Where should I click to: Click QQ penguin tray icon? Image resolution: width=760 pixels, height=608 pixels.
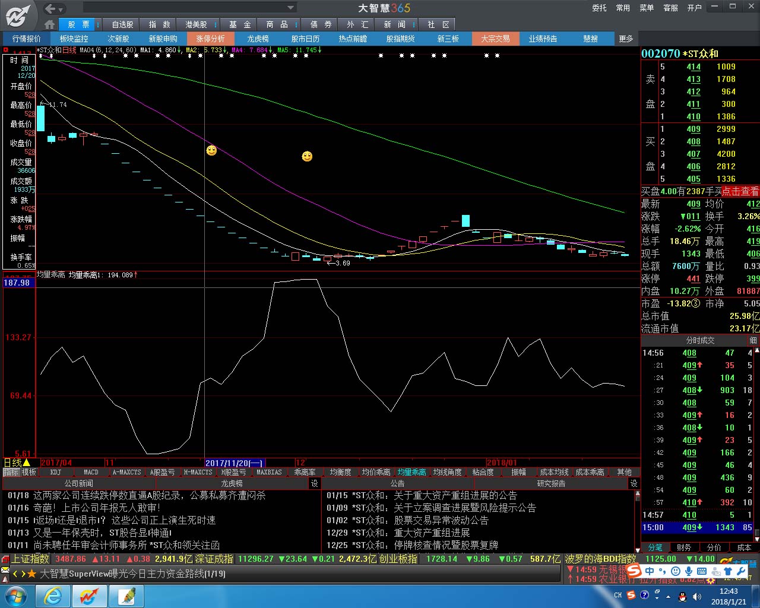click(x=682, y=596)
